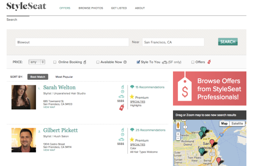Click Gilbert Pickett's Style To You car icon
The image size is (253, 166).
[x=121, y=139]
